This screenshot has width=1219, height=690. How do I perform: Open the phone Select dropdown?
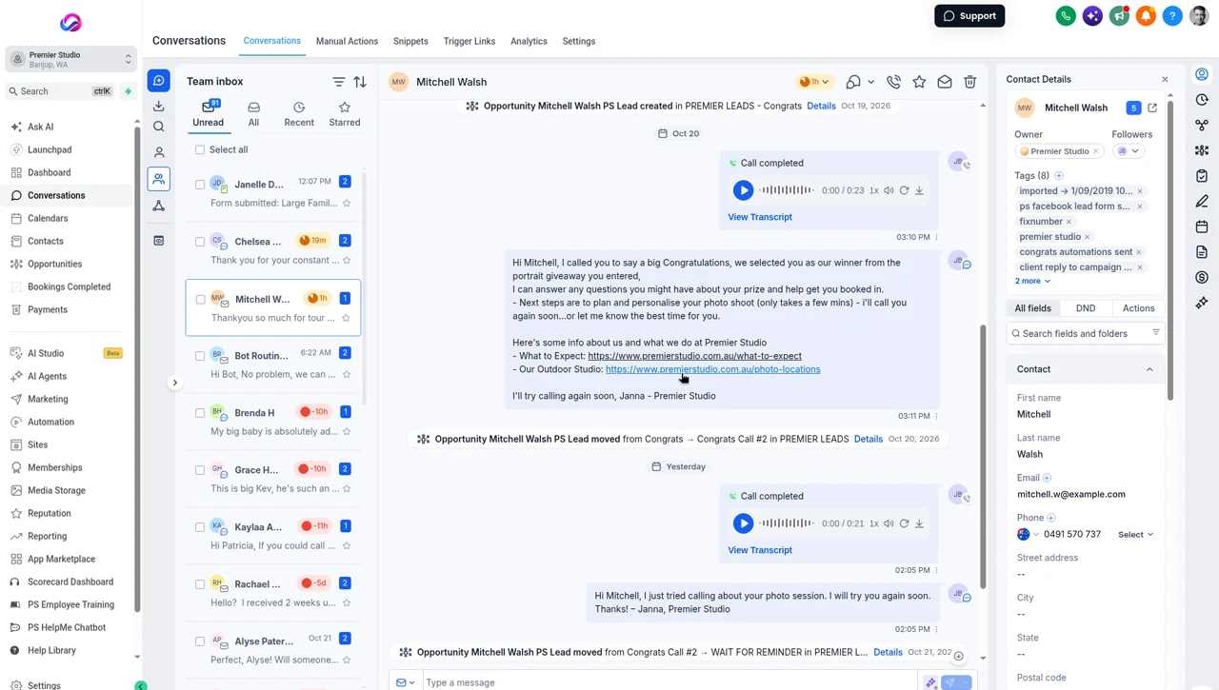pos(1135,535)
